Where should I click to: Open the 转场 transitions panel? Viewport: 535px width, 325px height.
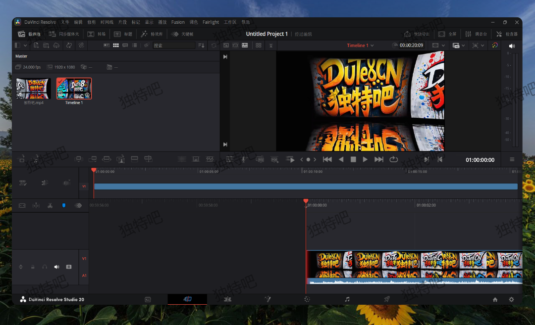[x=97, y=34]
